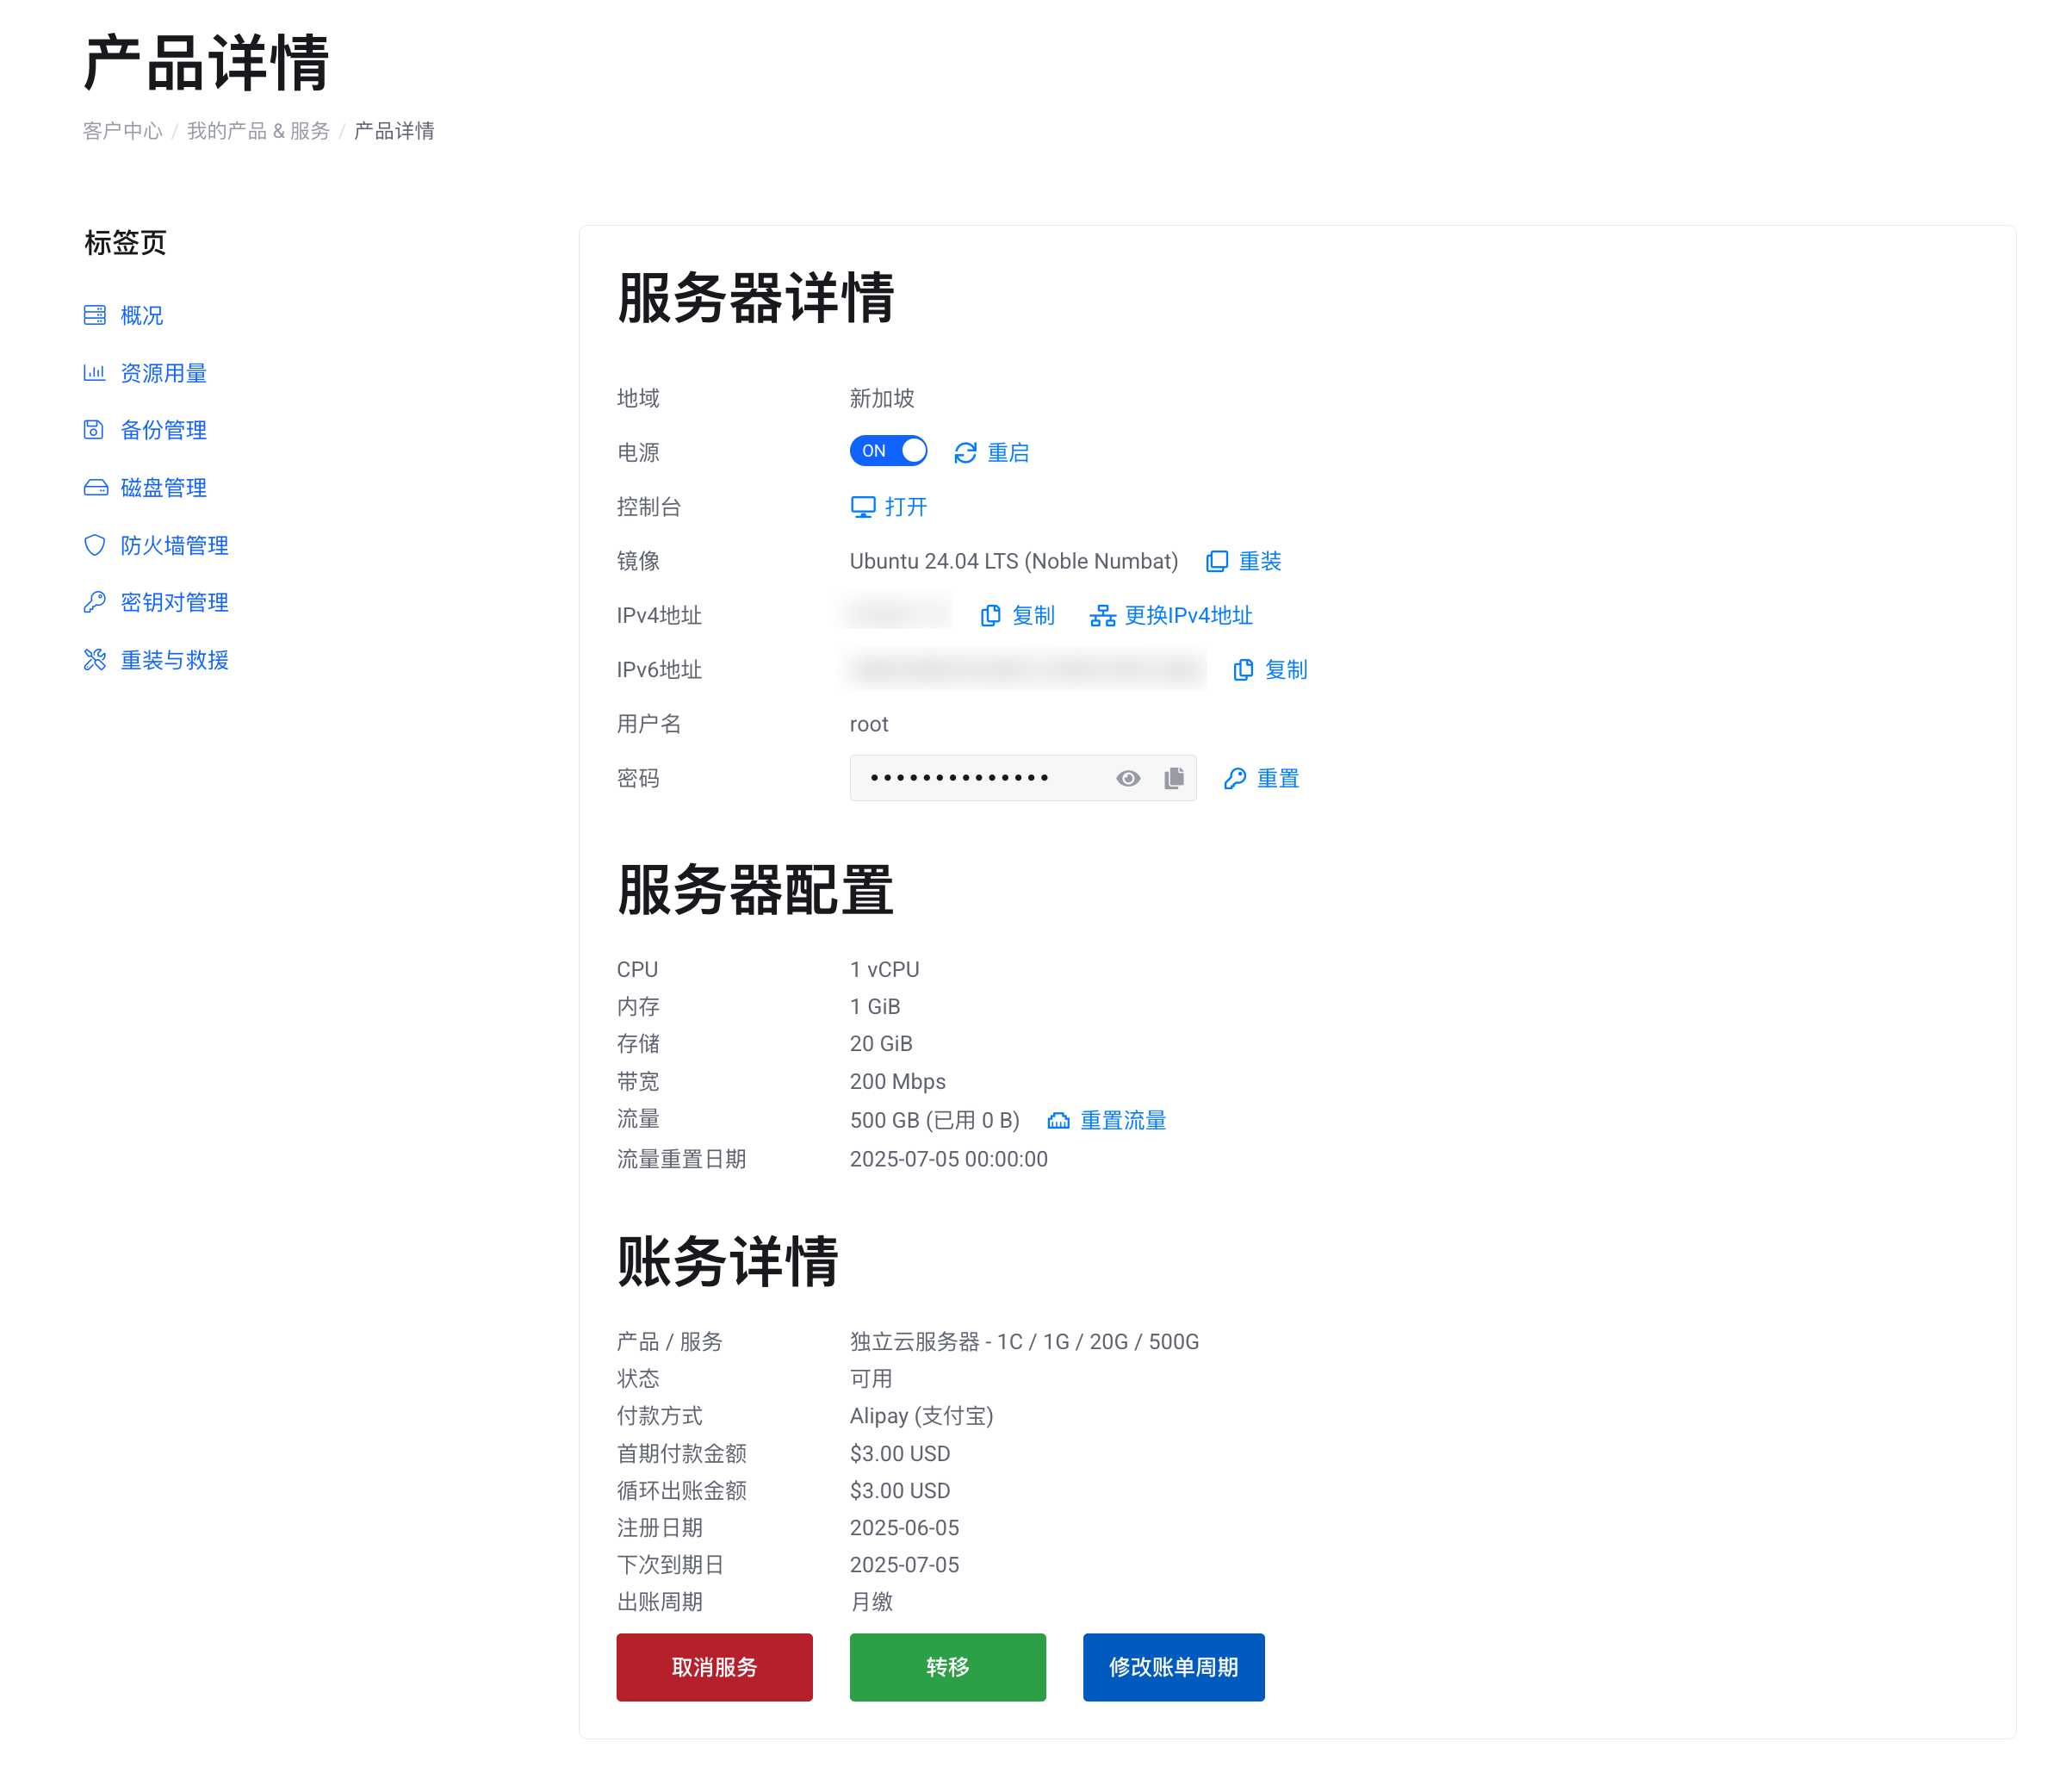The height and width of the screenshot is (1773, 2072).
Task: Open the 概况 overview tab
Action: coord(141,316)
